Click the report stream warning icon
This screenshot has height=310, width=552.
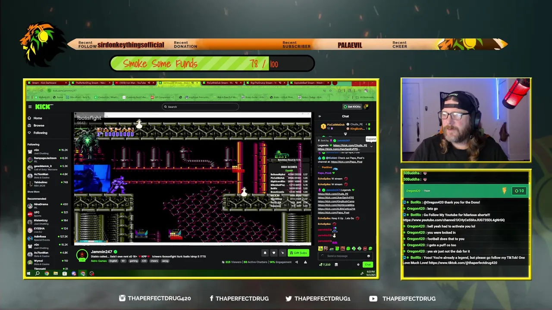(305, 262)
